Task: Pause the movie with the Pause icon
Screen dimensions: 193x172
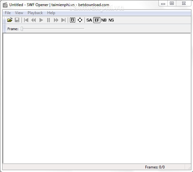Action: click(48, 20)
